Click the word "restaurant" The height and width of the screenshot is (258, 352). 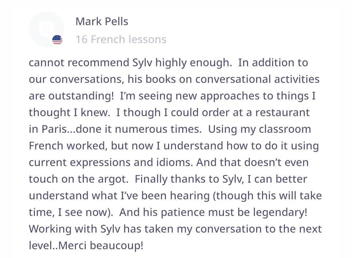coord(283,113)
